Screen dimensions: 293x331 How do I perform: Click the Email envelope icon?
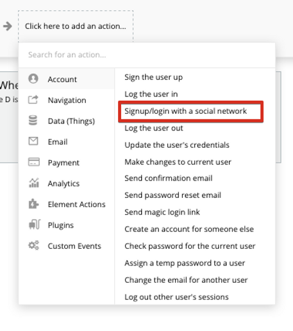coord(33,141)
